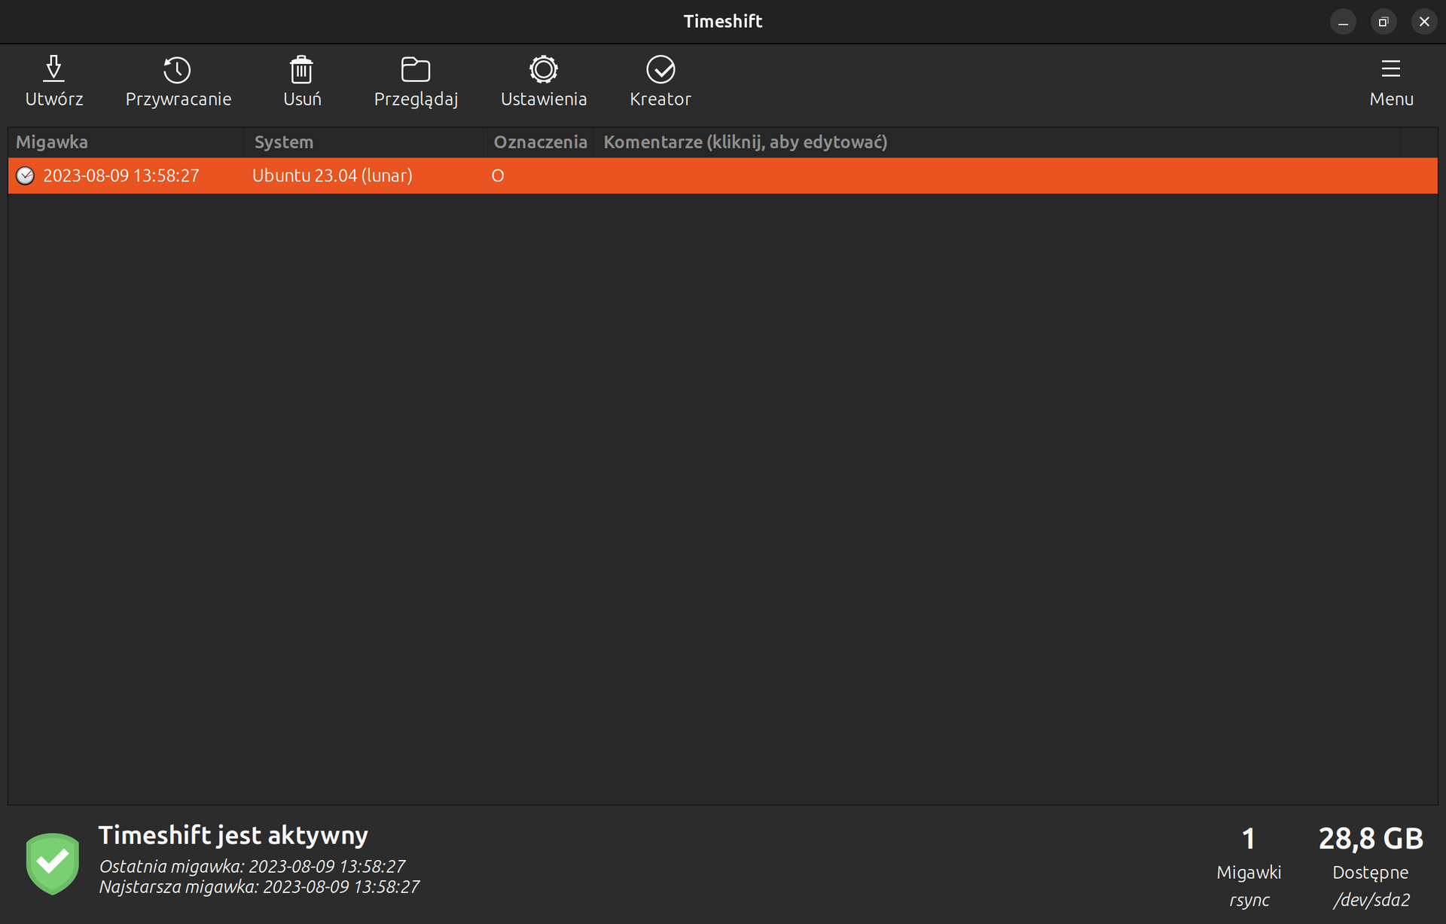Maximize the Timeshift window
This screenshot has height=924, width=1446.
(1383, 22)
